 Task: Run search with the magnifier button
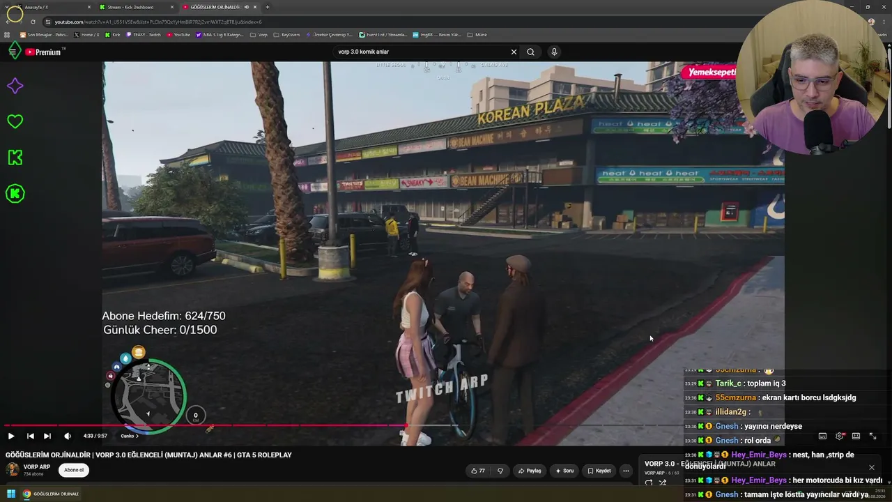point(530,52)
